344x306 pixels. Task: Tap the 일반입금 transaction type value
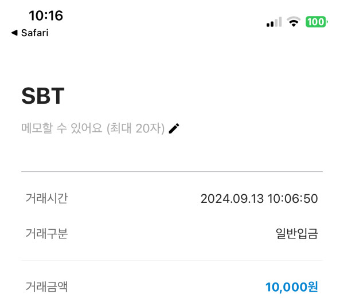[296, 234]
